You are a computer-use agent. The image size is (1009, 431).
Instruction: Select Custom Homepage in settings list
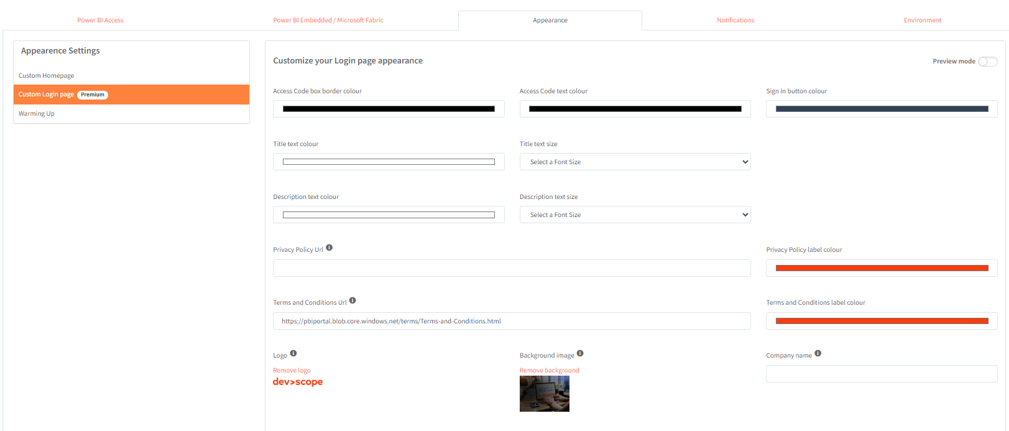coord(47,76)
